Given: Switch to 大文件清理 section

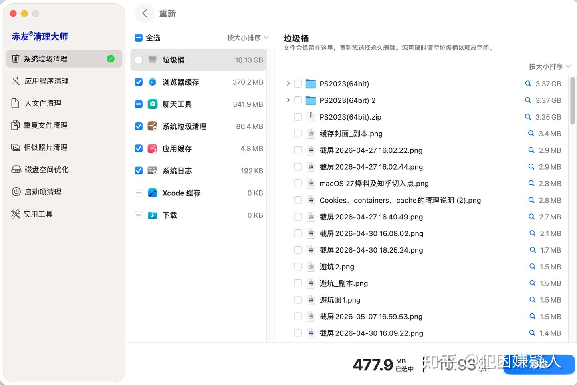Looking at the screenshot, I should [x=64, y=103].
